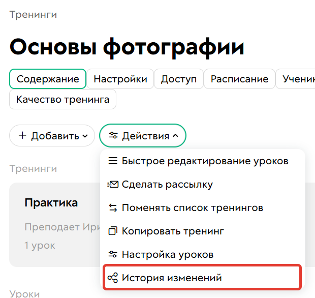The image size is (315, 298).
Task: Click the Преподает teacher text in Практика card
Action: (x=62, y=227)
